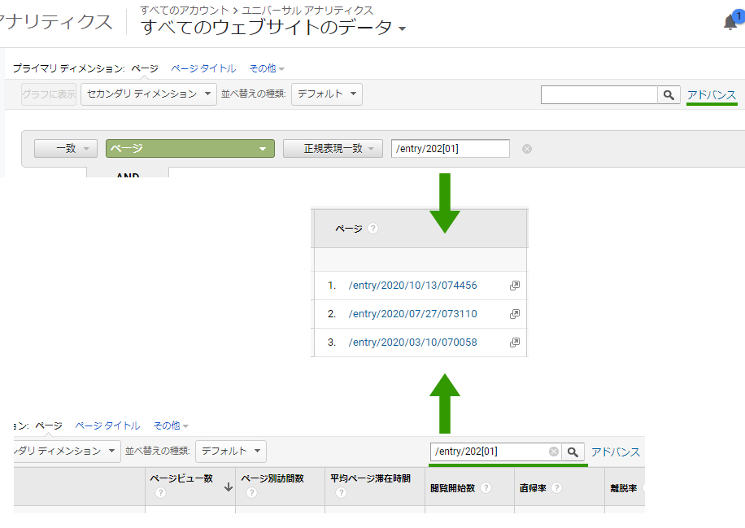Remove the advanced filter condition with X
The image size is (745, 528).
(x=527, y=149)
